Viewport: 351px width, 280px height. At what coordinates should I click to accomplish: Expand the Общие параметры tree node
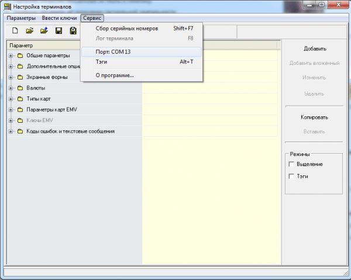point(11,56)
